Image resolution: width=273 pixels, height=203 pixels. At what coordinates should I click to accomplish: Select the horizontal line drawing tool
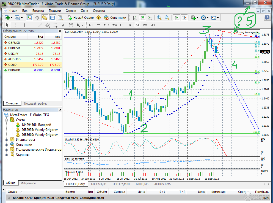(32, 25)
